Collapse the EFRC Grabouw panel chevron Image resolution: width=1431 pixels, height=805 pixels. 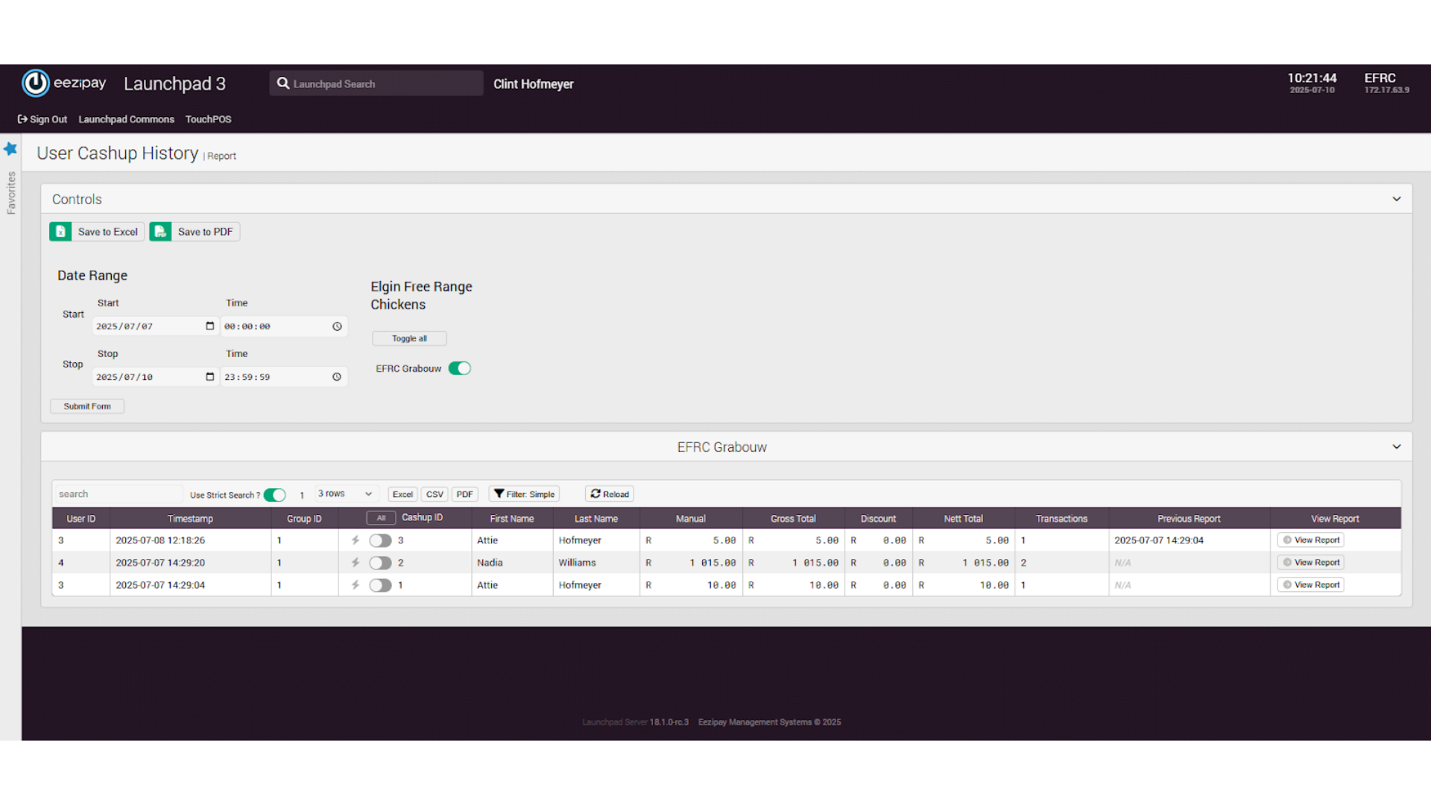point(1397,447)
